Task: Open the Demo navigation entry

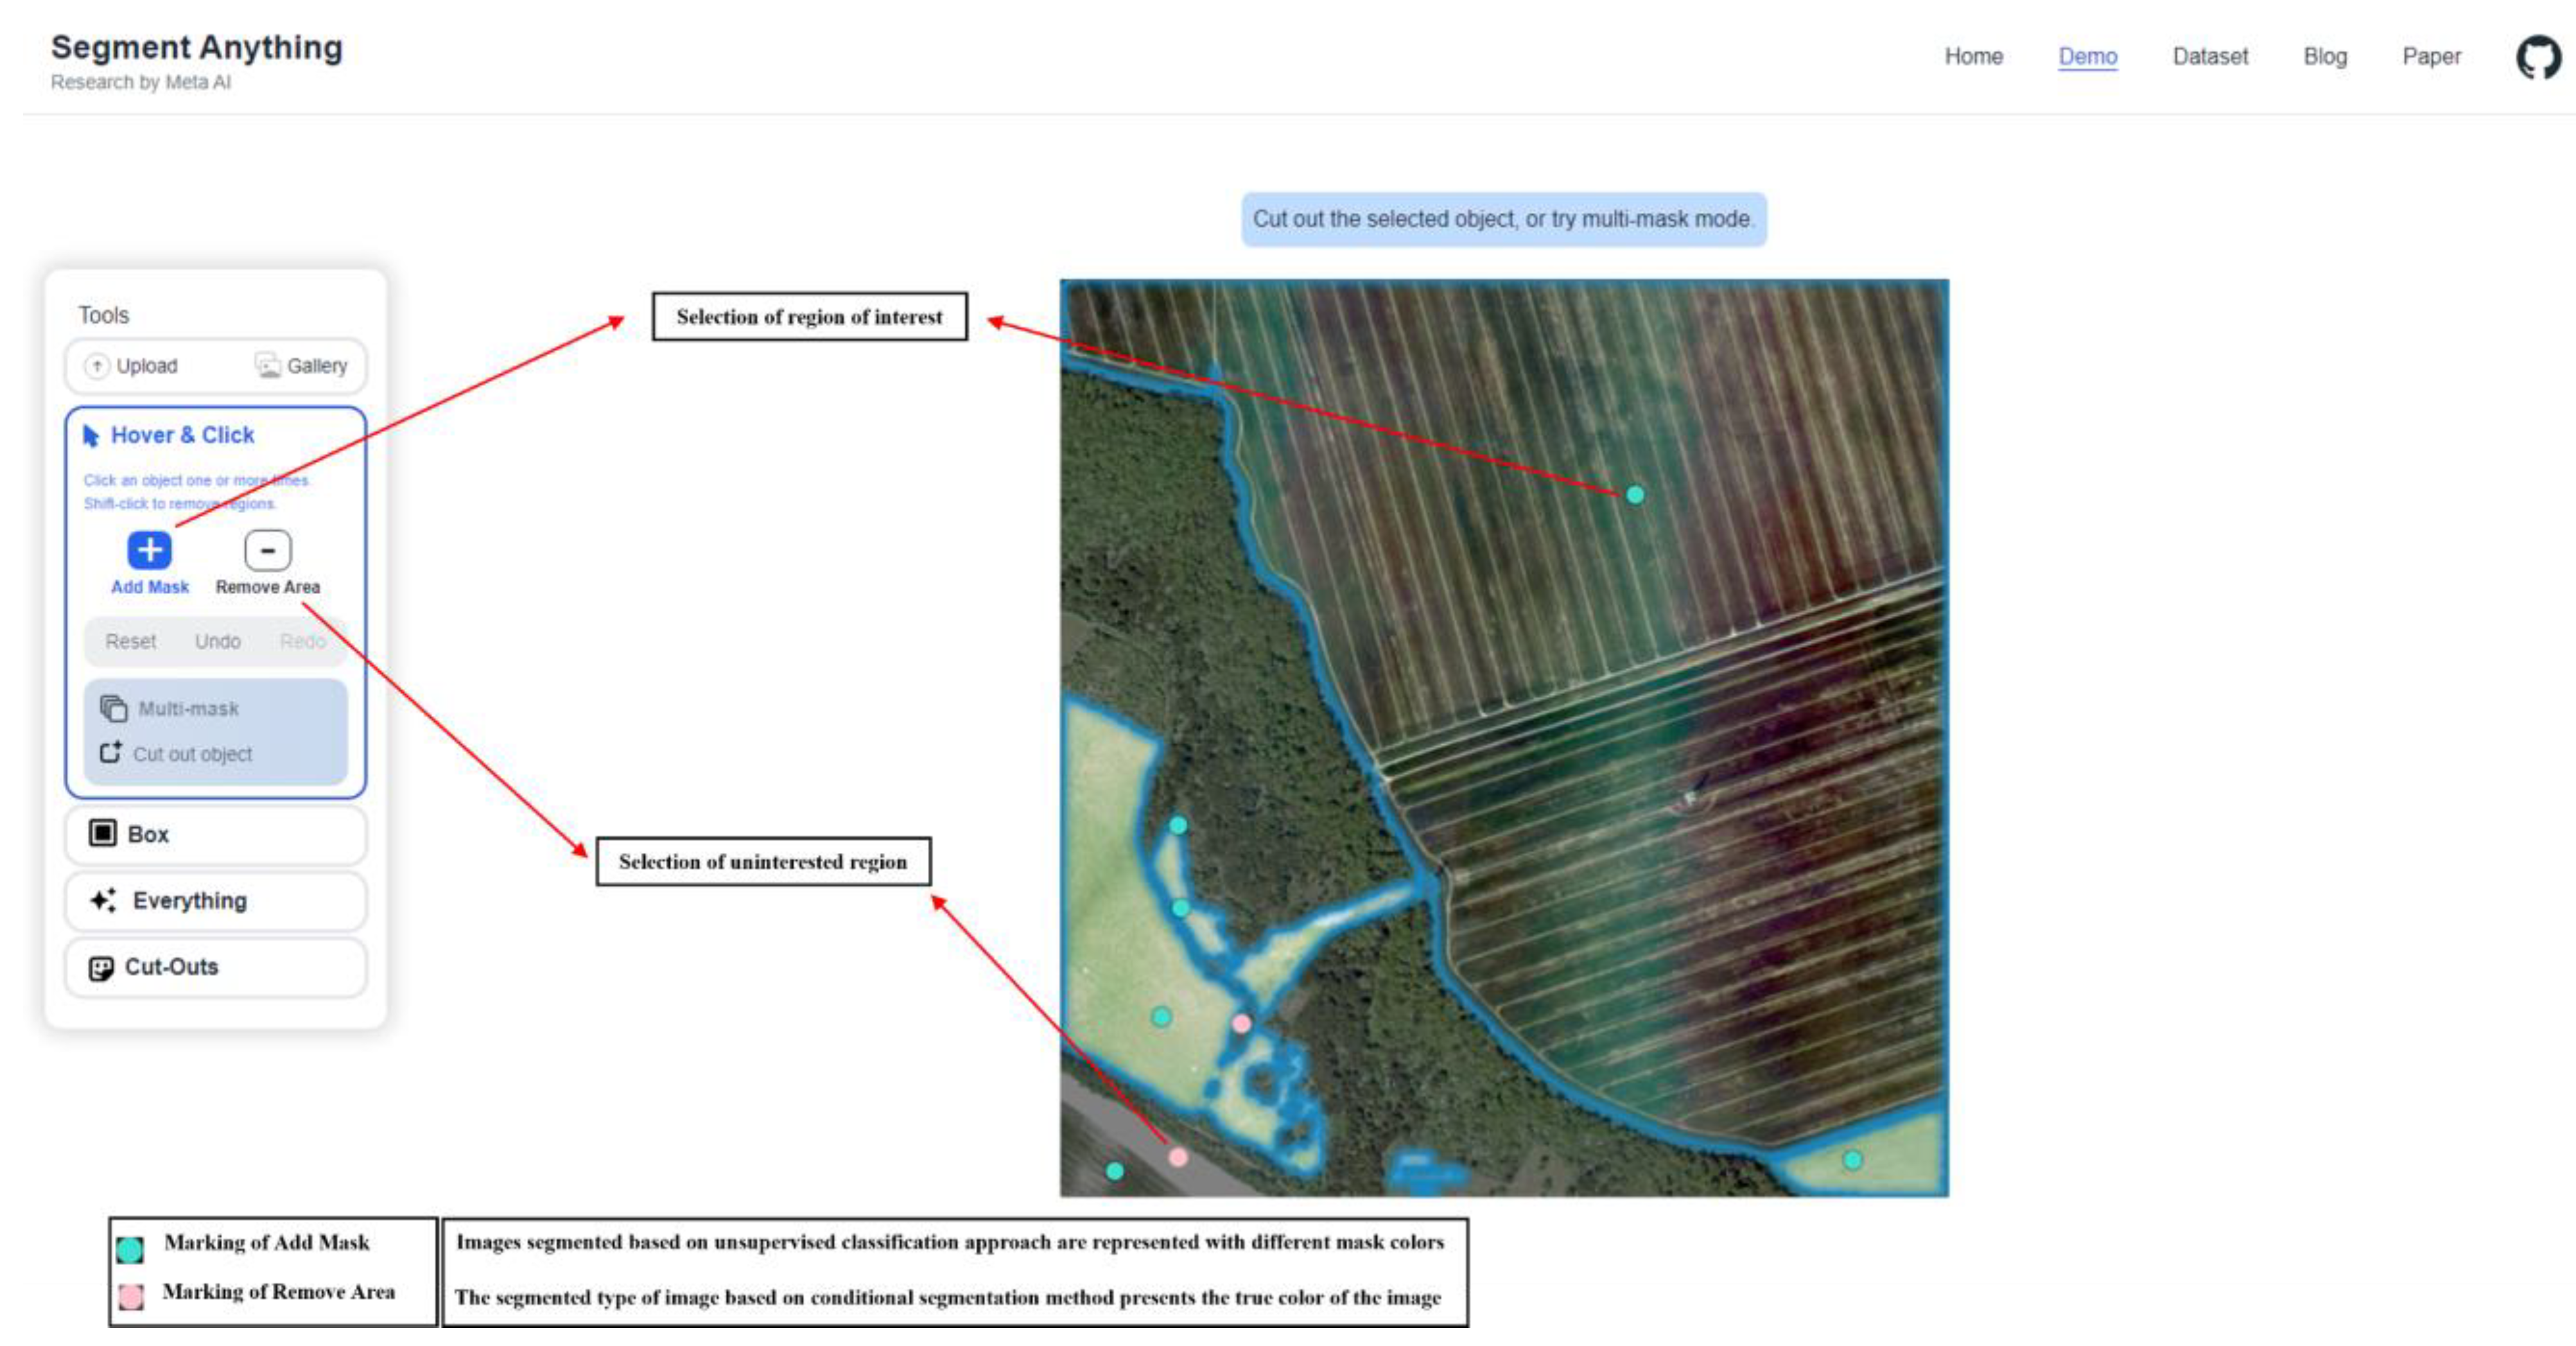Action: [x=2087, y=57]
